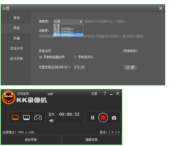Minimize the KK录像机 window
194x146 pixels.
click(111, 94)
